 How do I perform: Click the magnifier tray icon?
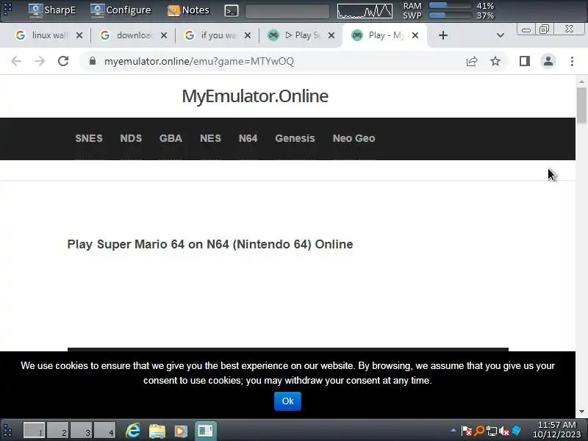click(x=479, y=431)
